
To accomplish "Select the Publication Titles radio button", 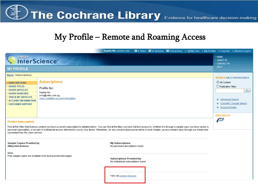I will coord(218,86).
